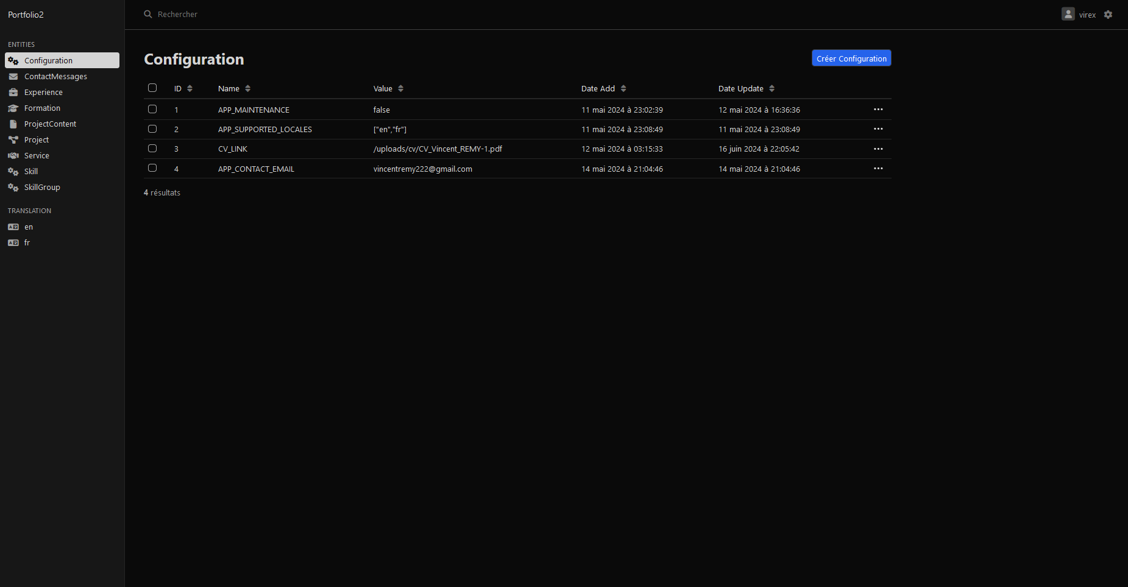This screenshot has height=587, width=1128.
Task: Sort table by Date Update column arrows
Action: (x=772, y=89)
